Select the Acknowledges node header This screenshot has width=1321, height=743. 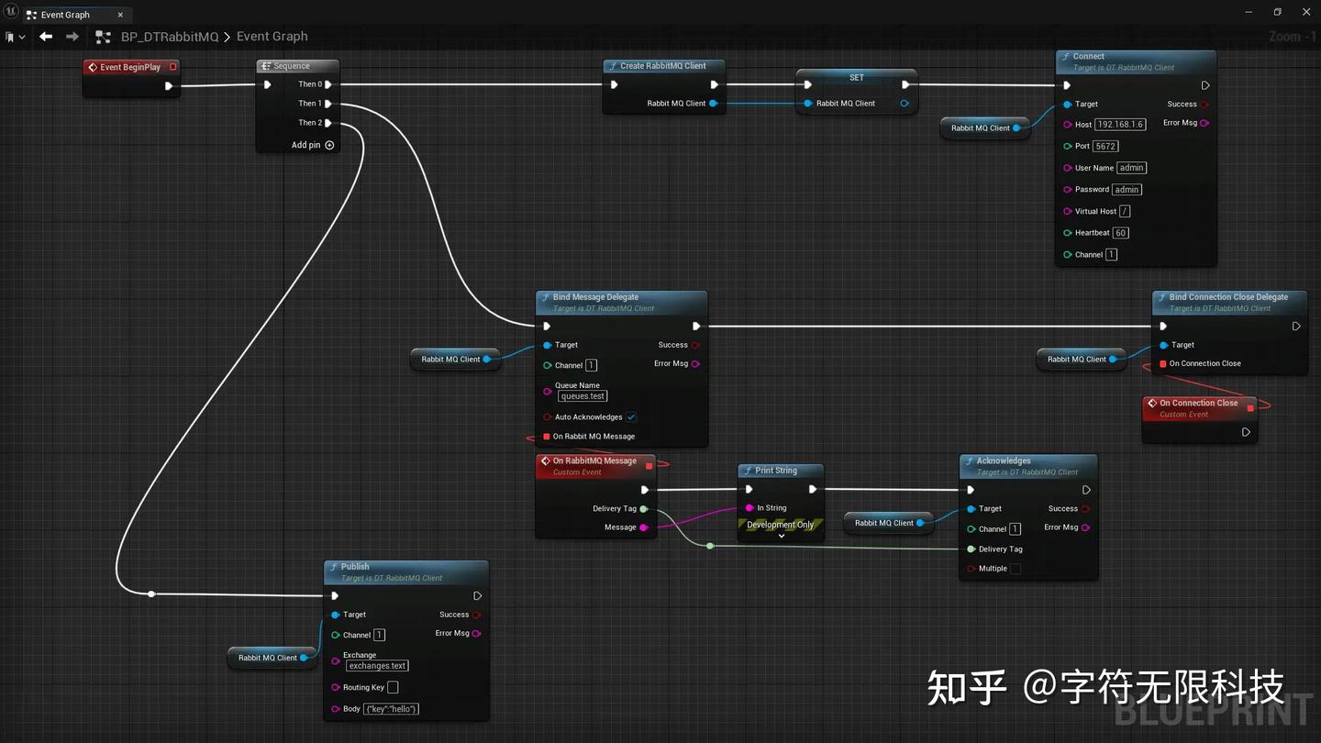[1028, 466]
